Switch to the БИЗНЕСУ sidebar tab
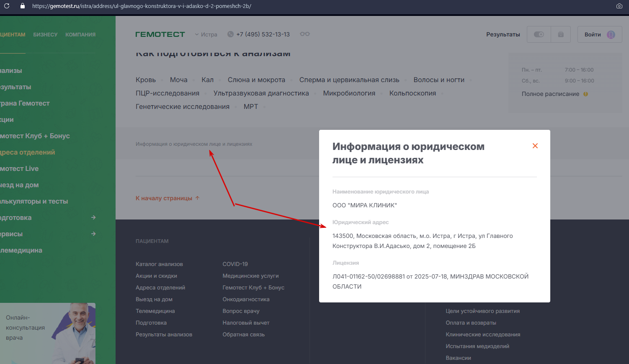Viewport: 629px width, 364px height. click(45, 35)
